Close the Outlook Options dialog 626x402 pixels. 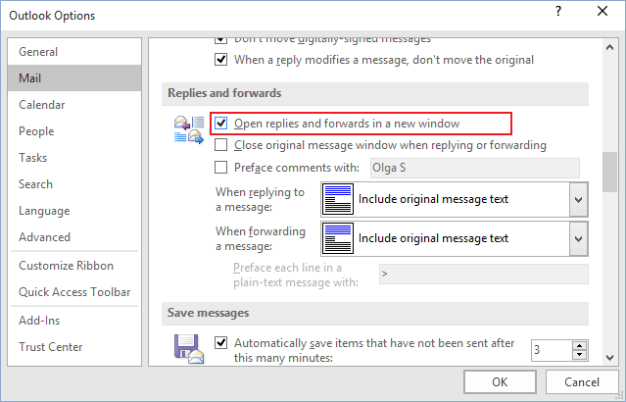pos(602,11)
